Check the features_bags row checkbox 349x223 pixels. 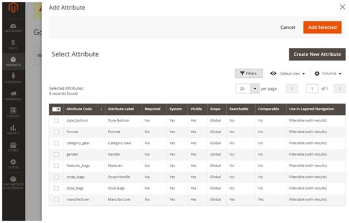(56, 166)
